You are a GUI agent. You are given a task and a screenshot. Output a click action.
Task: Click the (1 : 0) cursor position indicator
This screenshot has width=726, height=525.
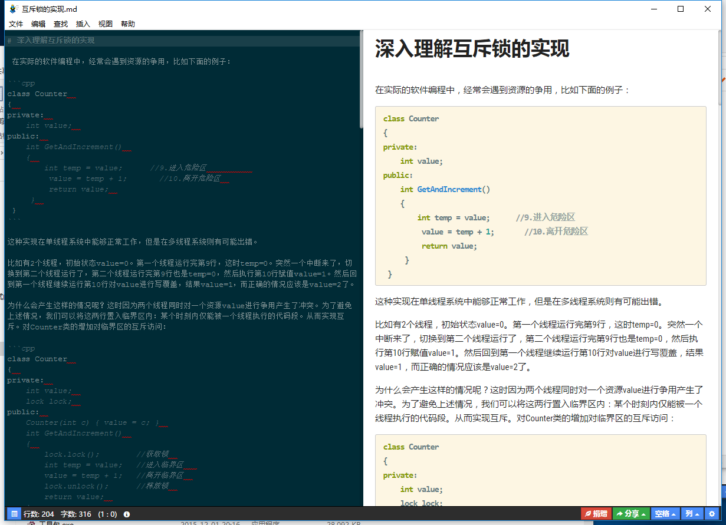click(107, 514)
